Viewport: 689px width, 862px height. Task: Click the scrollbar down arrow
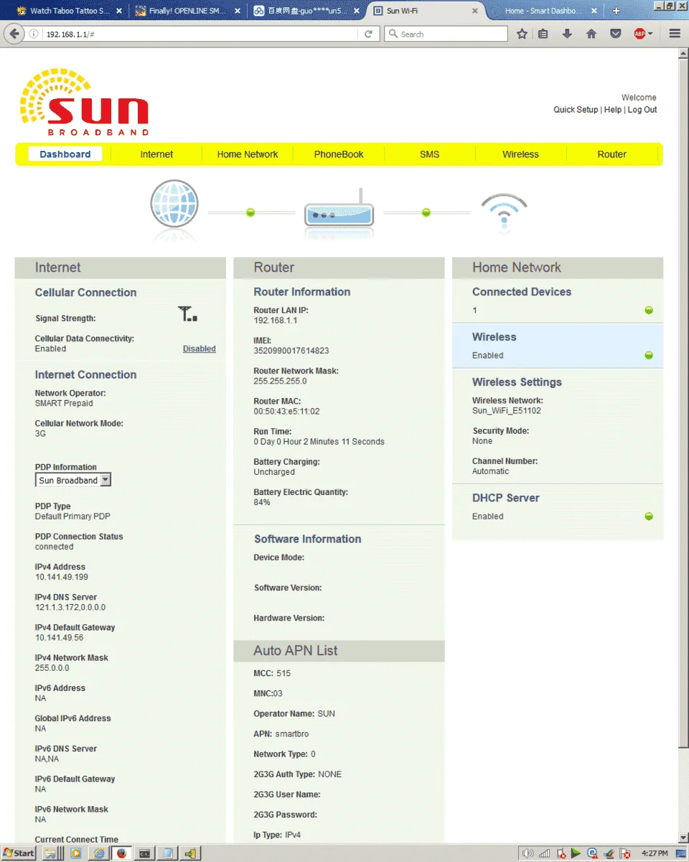[x=683, y=838]
